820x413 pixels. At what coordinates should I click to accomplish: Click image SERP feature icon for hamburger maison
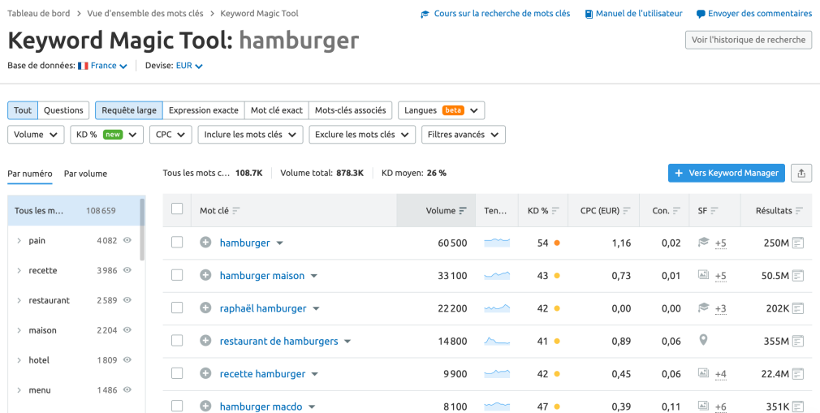coord(703,274)
